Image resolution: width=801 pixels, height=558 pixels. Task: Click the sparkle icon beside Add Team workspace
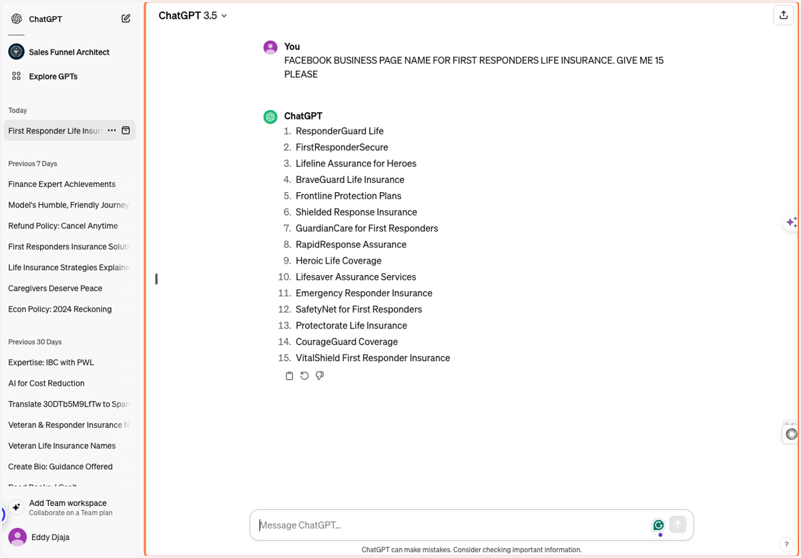17,507
